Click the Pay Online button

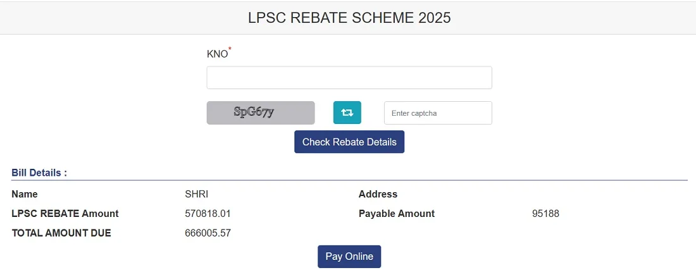coord(349,257)
